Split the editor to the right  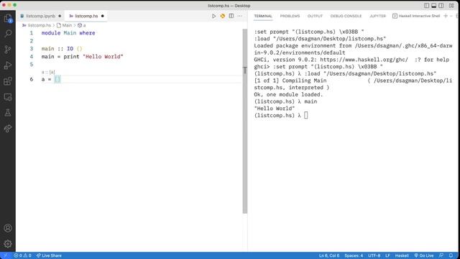[x=231, y=16]
